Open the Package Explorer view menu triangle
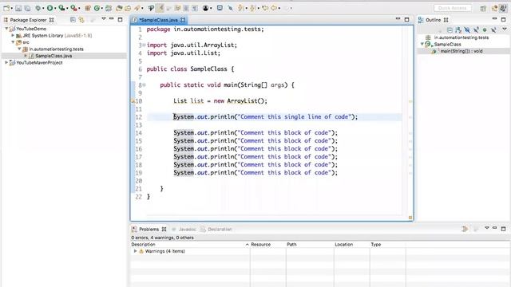The image size is (511, 287). coord(104,19)
